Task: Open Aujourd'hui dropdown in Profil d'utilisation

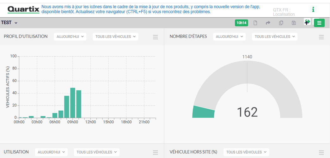Action: click(x=70, y=37)
